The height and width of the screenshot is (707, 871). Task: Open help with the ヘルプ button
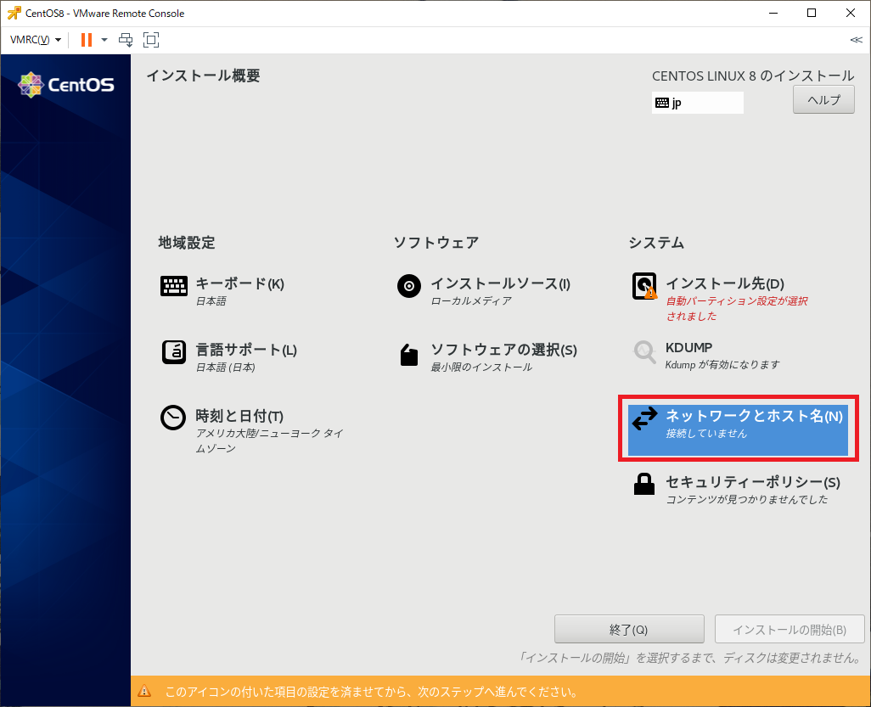[x=823, y=100]
